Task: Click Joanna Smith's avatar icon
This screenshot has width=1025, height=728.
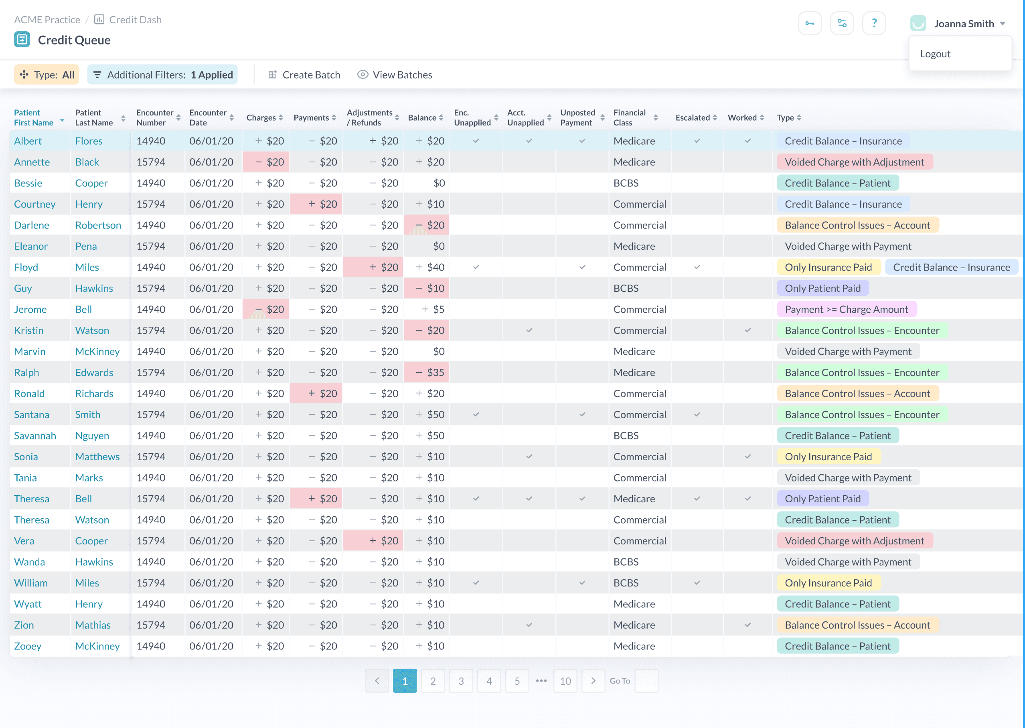Action: coord(918,23)
